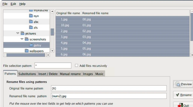193x107 pixels.
Task: Click the zbc folder icon
Action: click(31, 22)
